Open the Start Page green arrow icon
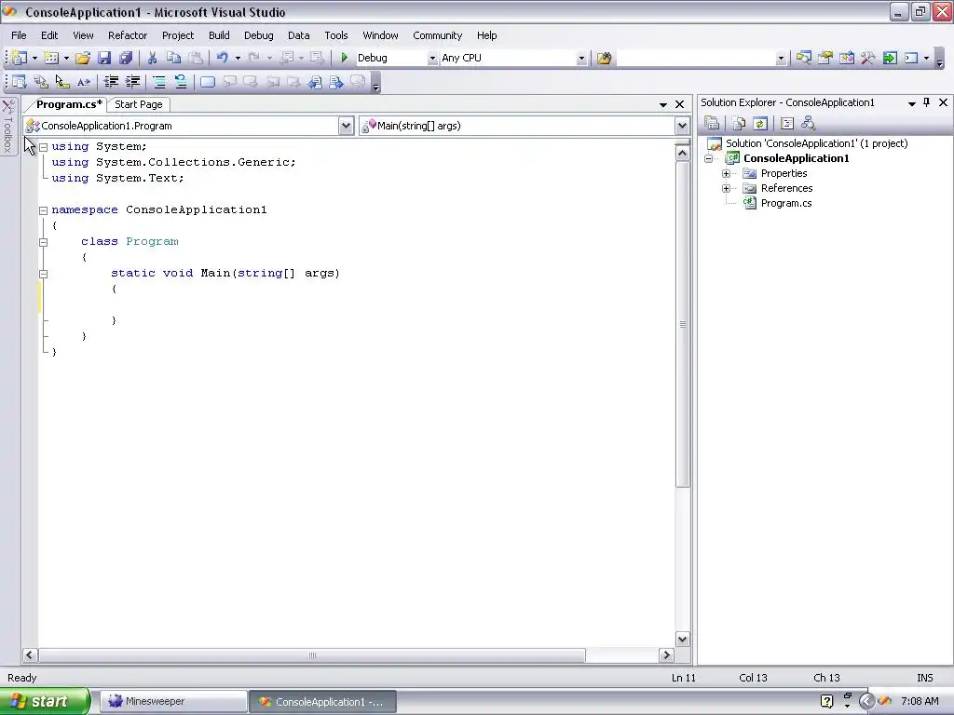 [890, 58]
